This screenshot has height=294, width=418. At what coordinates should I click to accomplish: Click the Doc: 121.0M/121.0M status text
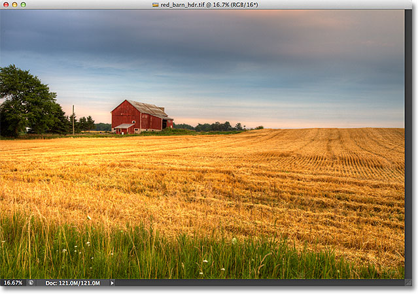click(x=73, y=283)
